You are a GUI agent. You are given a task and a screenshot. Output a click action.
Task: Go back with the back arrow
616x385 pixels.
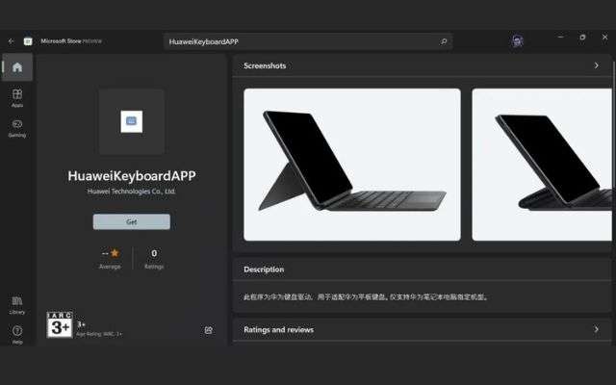pyautogui.click(x=11, y=40)
